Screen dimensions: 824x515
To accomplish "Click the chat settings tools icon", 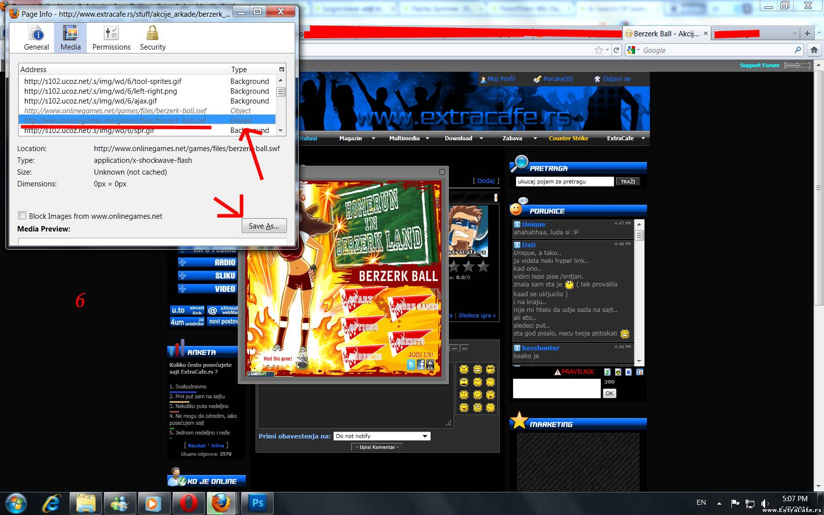I will 640,372.
